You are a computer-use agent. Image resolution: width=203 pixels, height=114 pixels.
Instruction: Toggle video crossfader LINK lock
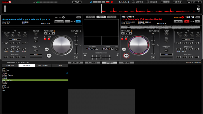(x=117, y=55)
